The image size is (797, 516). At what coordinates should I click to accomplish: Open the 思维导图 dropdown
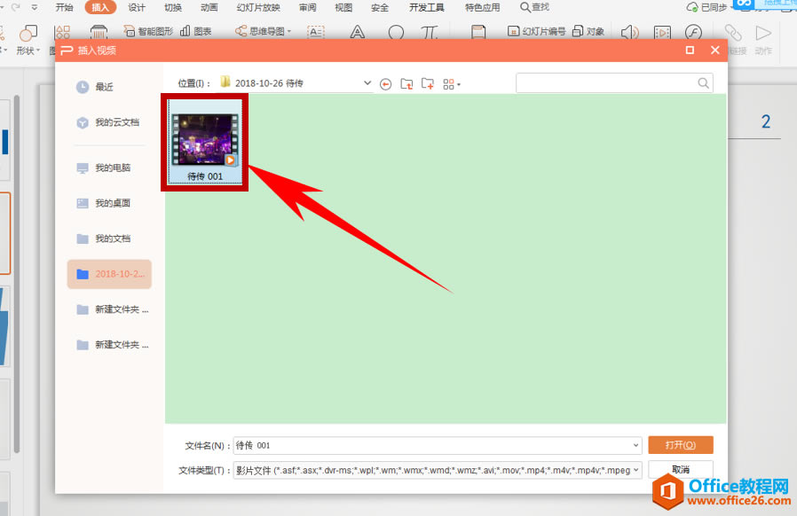click(264, 32)
